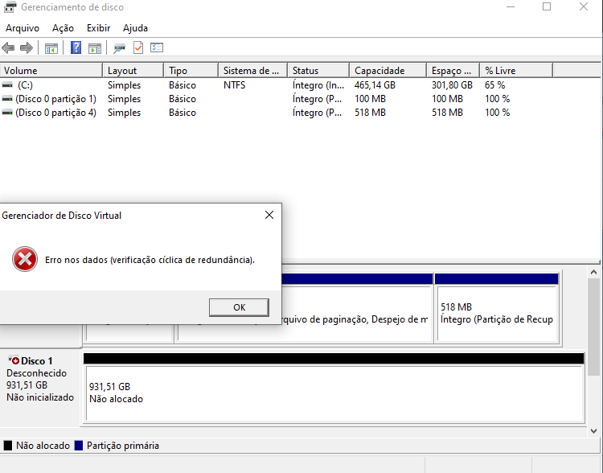This screenshot has height=473, width=603.
Task: Click the Disco 1 not-initialized disk icon
Action: 14,360
